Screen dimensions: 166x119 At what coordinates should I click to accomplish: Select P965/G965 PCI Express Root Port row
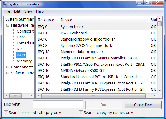(x=97, y=64)
